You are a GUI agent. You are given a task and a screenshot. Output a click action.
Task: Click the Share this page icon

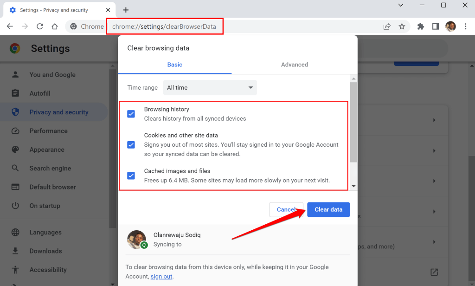click(387, 26)
